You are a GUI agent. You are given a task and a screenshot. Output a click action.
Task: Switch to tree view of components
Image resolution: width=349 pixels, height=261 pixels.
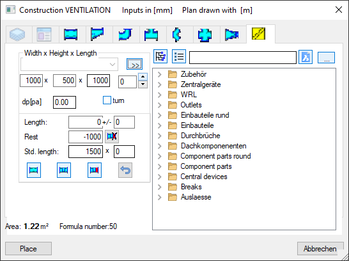click(160, 56)
